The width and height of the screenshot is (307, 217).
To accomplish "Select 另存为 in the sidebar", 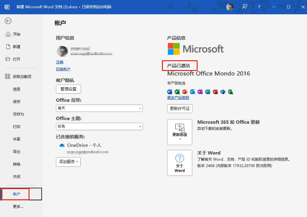I will pos(18,114).
